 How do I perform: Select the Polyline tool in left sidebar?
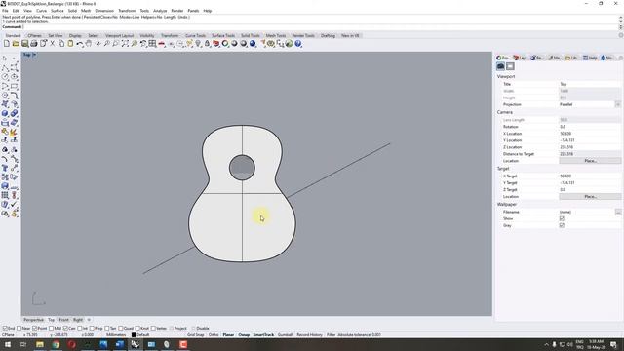click(x=5, y=67)
